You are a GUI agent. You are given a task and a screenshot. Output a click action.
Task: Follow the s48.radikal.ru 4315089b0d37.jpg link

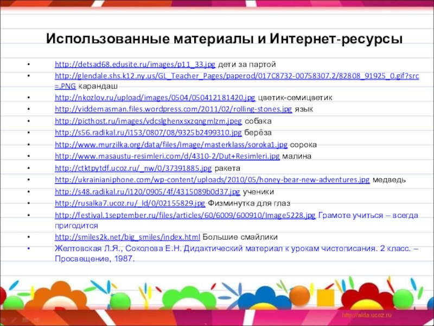[x=148, y=192]
